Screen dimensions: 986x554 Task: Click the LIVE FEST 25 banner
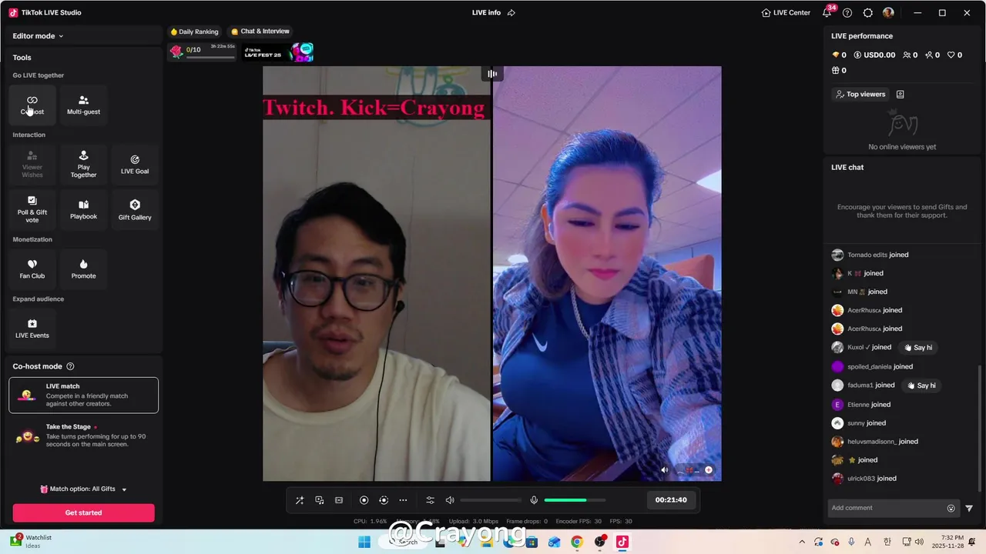click(x=278, y=52)
